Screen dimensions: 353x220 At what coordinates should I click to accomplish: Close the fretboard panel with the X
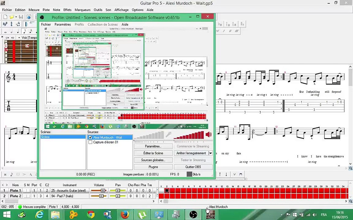click(2, 37)
